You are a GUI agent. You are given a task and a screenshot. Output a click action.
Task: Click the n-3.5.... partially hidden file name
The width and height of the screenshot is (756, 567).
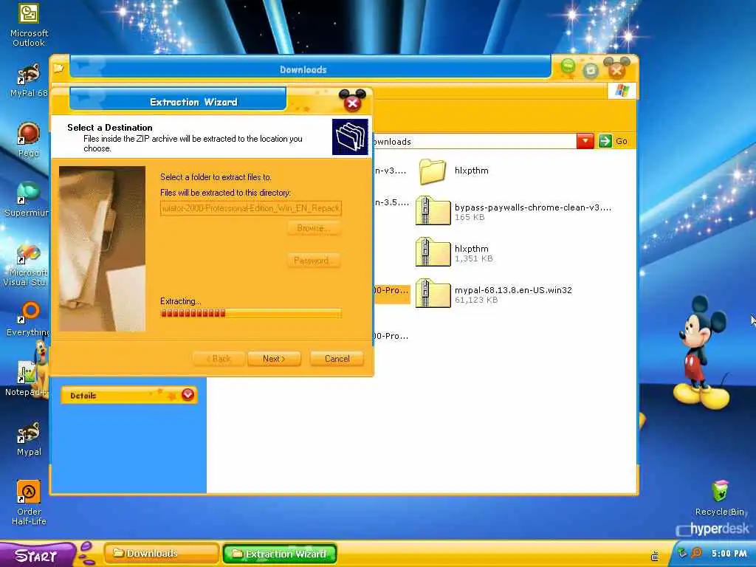coord(391,202)
